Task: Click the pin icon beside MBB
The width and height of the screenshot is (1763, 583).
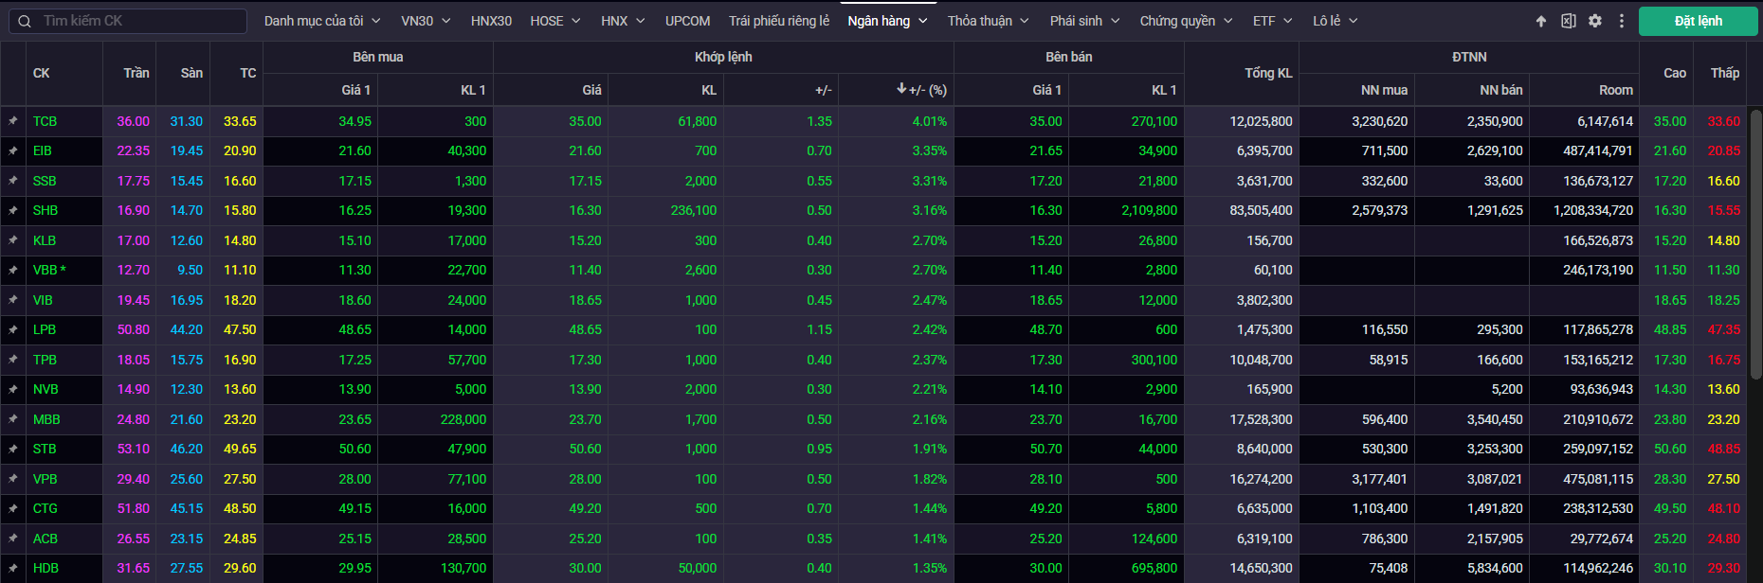Action: pos(13,419)
